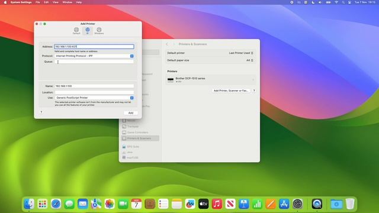Click the empty Queue input field

pos(94,62)
